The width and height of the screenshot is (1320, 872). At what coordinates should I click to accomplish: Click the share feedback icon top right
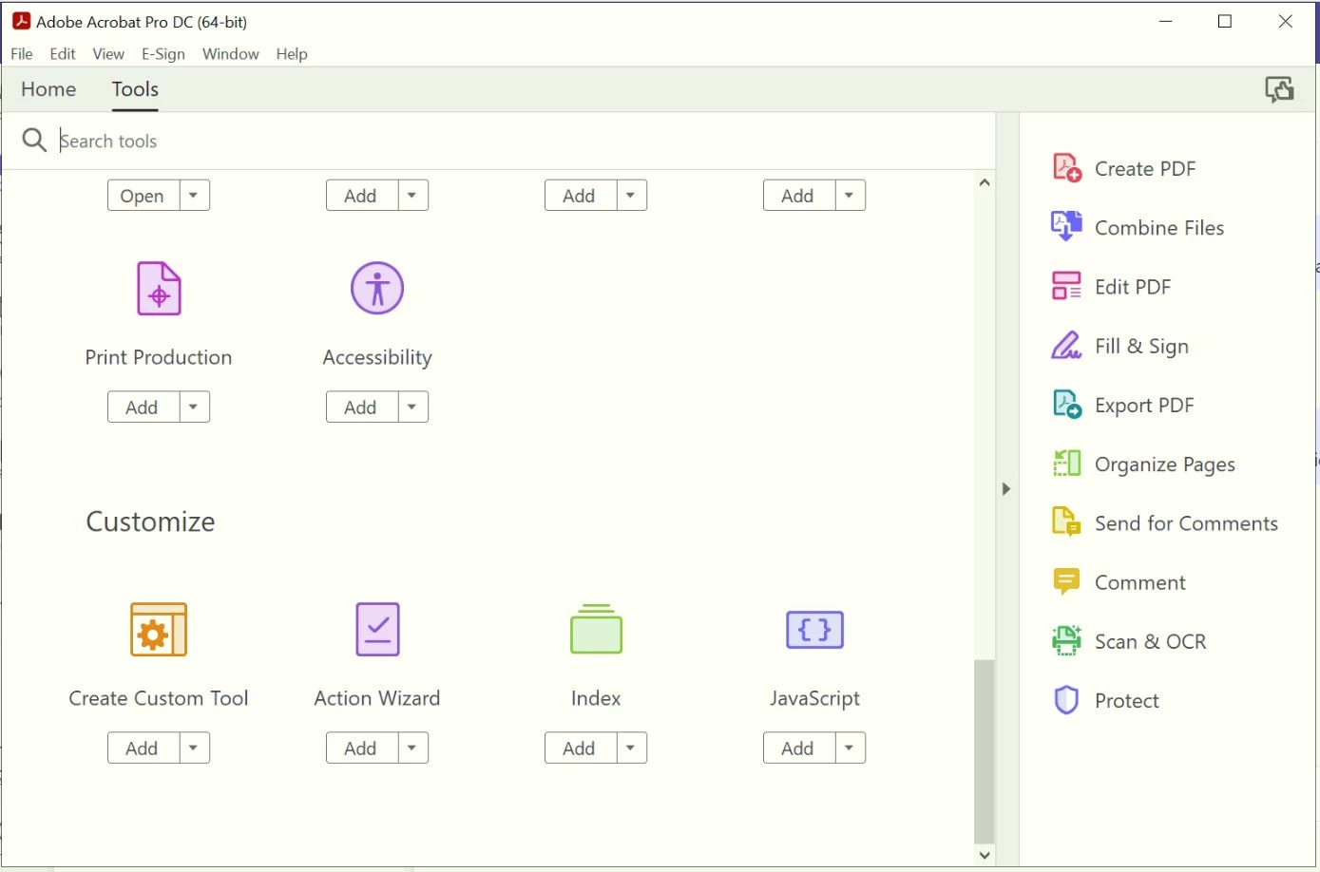click(1279, 89)
